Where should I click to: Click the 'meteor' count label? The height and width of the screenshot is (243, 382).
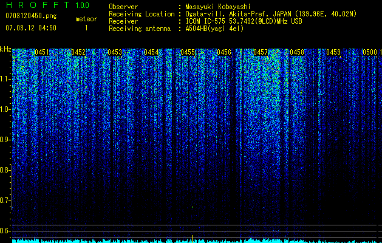[86, 19]
